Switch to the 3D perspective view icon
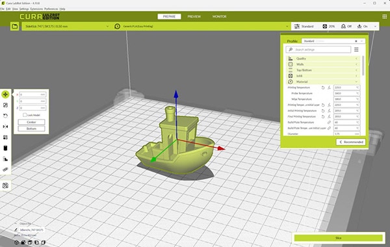 pos(16,242)
